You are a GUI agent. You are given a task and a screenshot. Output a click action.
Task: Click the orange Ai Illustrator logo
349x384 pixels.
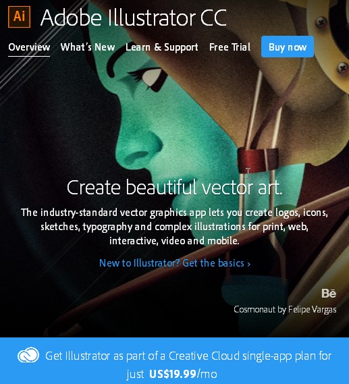pyautogui.click(x=19, y=17)
